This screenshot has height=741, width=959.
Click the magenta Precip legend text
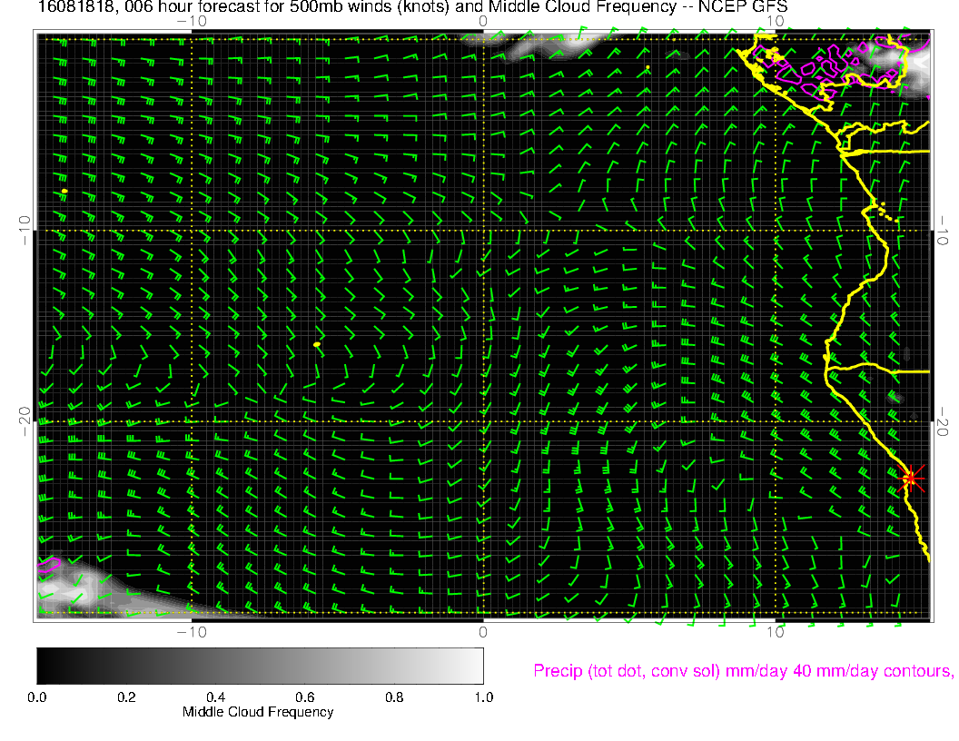742,671
